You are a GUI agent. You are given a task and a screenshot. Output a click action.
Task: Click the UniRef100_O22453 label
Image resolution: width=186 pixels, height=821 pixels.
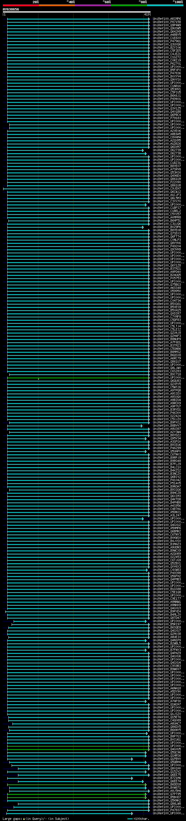167,557
